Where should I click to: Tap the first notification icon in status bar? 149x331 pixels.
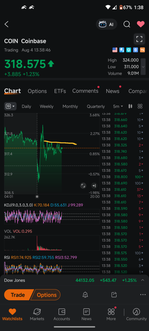[x=24, y=7]
